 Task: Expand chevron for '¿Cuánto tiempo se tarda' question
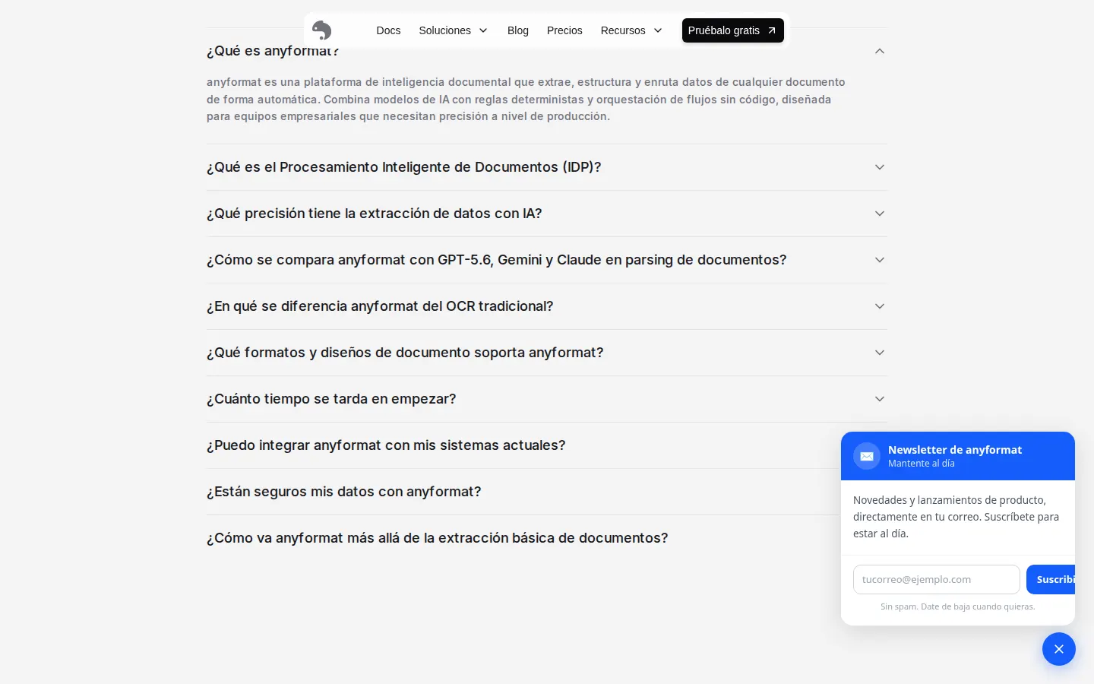[x=880, y=399]
